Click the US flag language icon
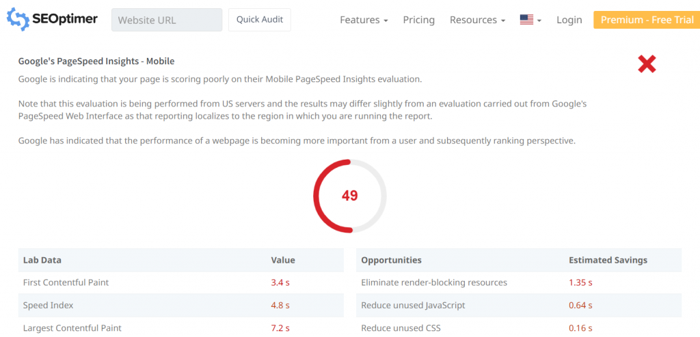Screen dimensions: 700x337 [526, 20]
